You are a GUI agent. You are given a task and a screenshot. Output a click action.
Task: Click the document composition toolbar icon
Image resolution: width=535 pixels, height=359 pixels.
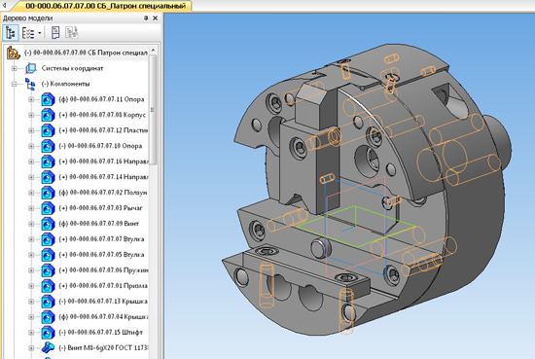pos(55,33)
